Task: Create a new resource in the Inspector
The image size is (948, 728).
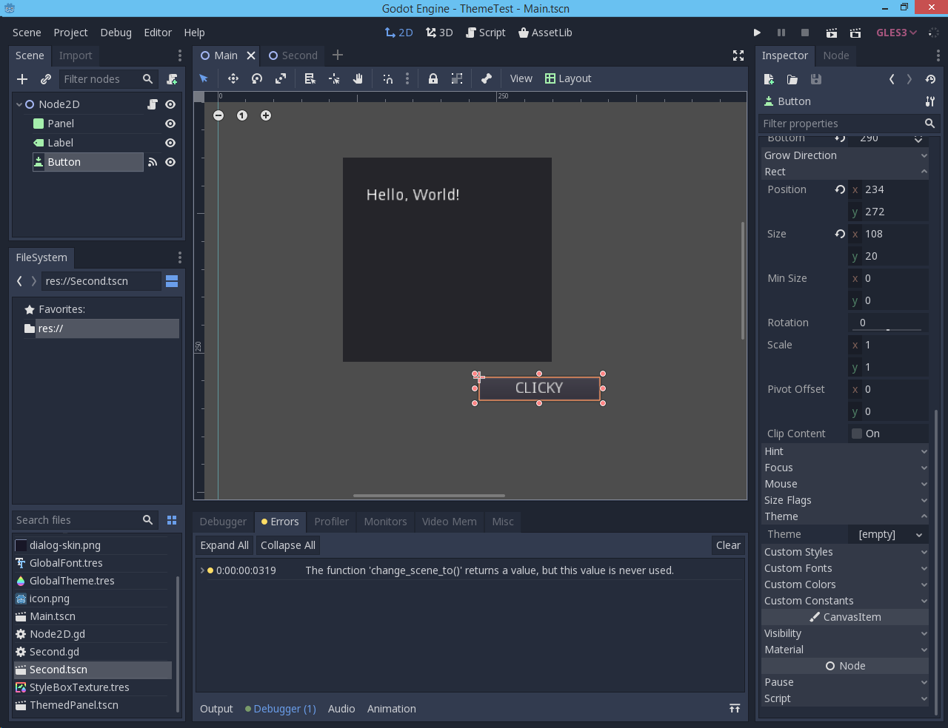Action: click(x=769, y=79)
